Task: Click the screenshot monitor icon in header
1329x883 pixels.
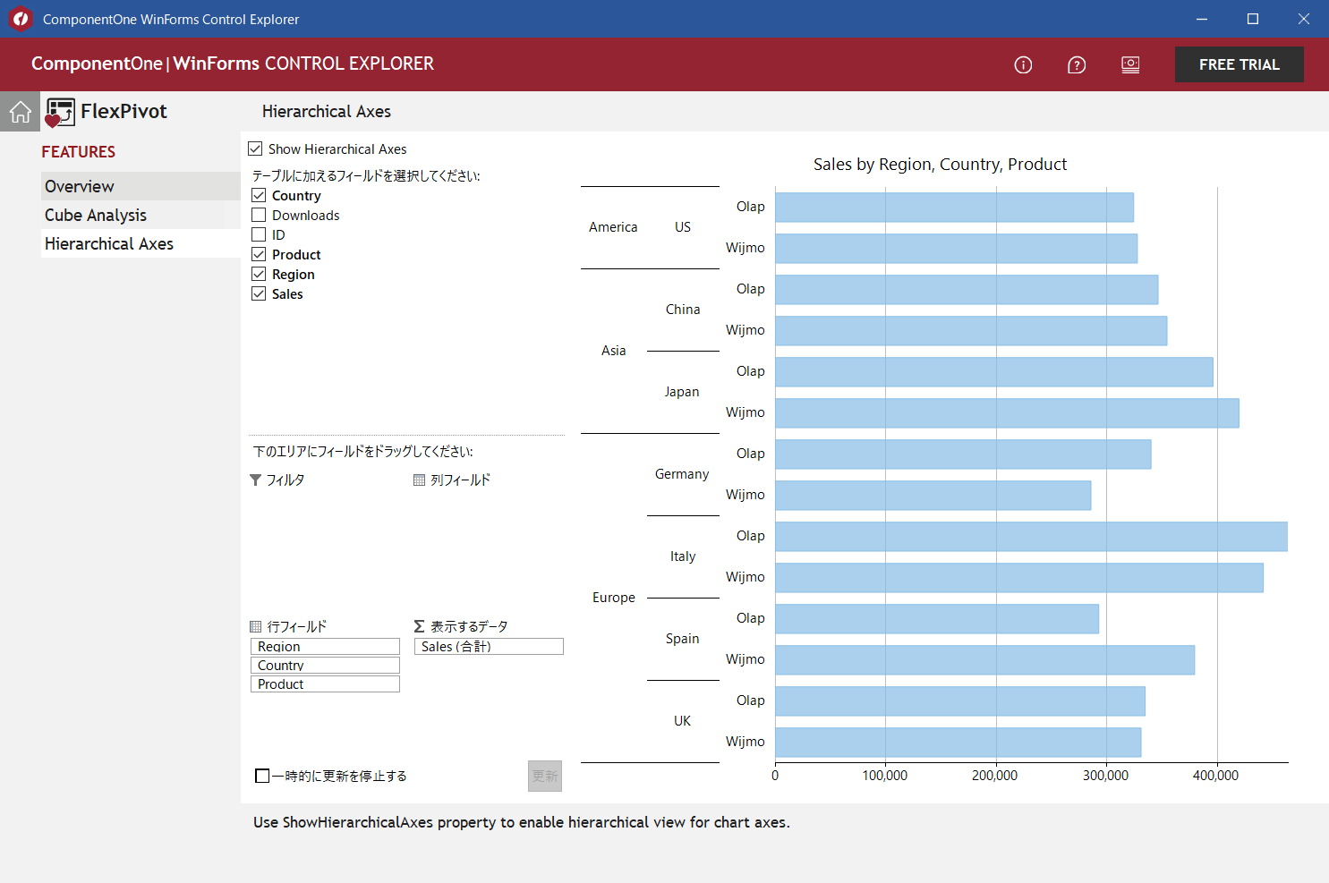Action: pos(1130,64)
